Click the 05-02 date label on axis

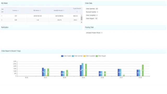click(x=27, y=78)
